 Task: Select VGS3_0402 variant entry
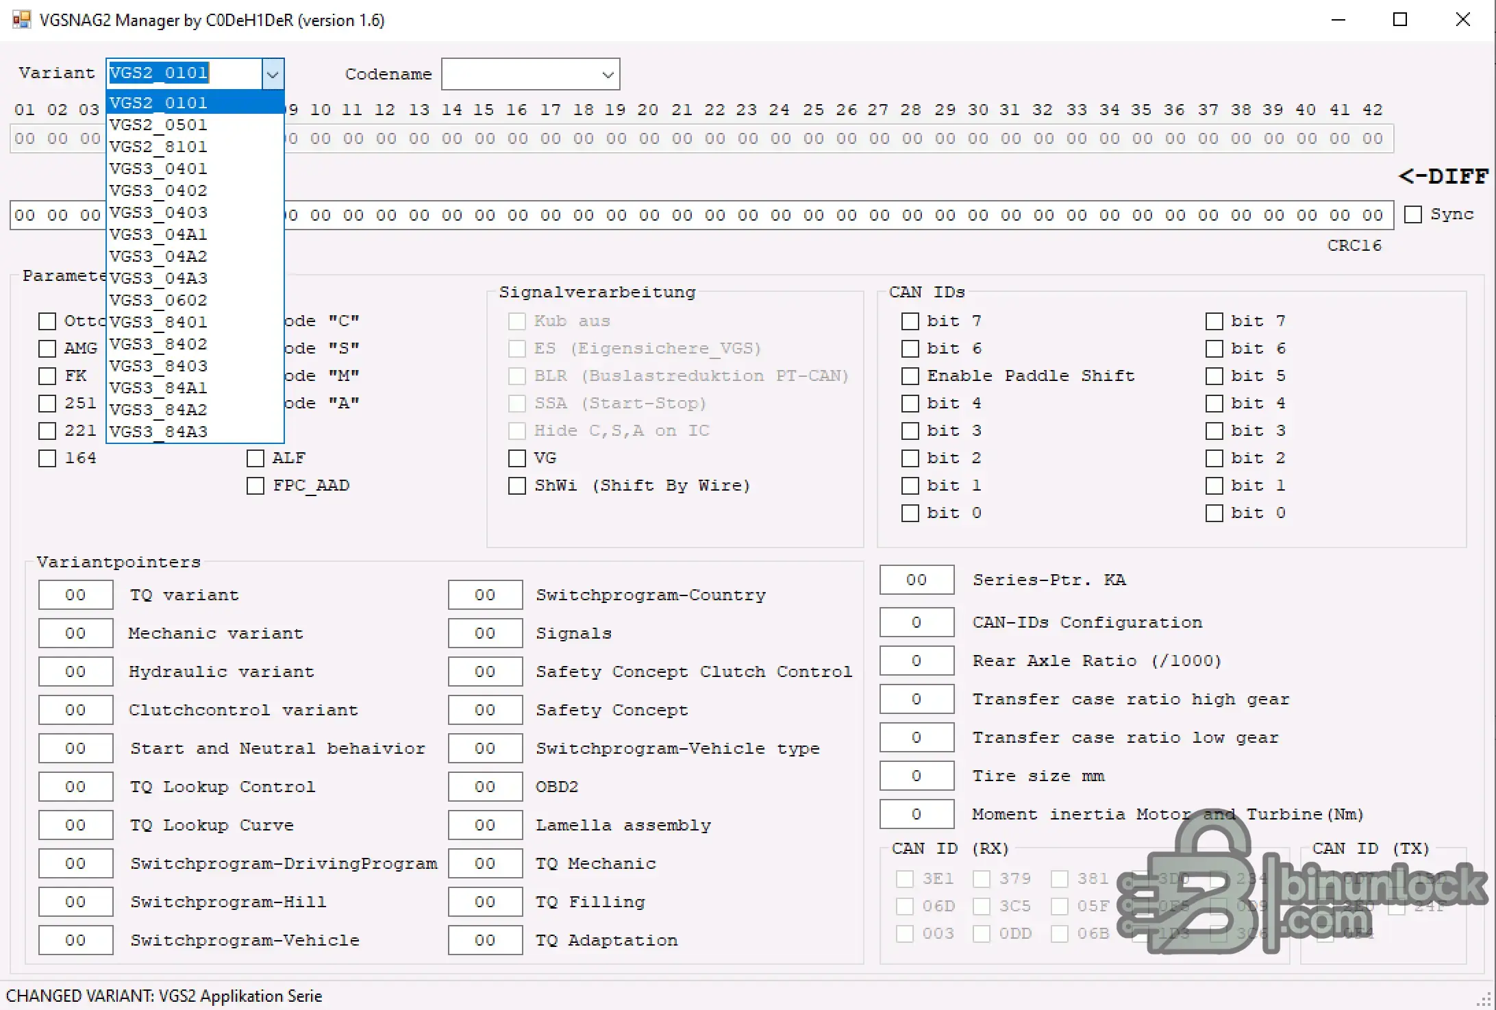pyautogui.click(x=195, y=190)
